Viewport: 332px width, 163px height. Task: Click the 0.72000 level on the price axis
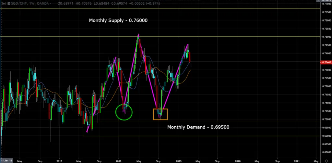pos(327,86)
